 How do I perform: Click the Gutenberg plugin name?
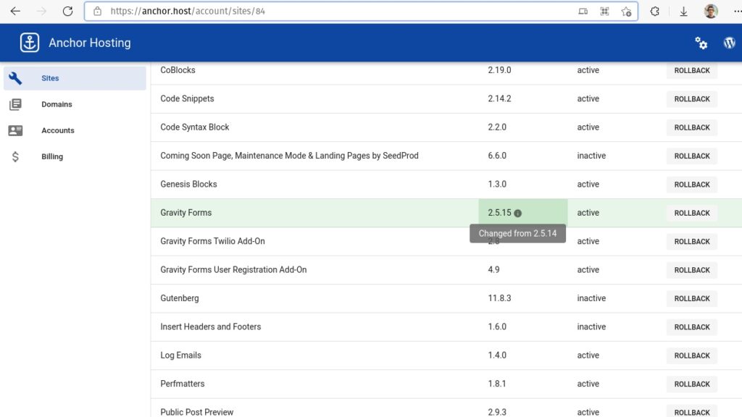click(x=180, y=298)
